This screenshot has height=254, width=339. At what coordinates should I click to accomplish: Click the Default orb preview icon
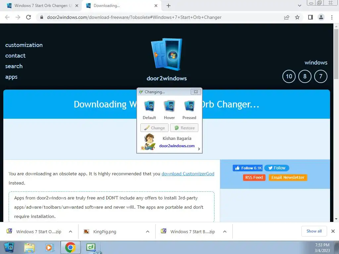[x=149, y=106]
